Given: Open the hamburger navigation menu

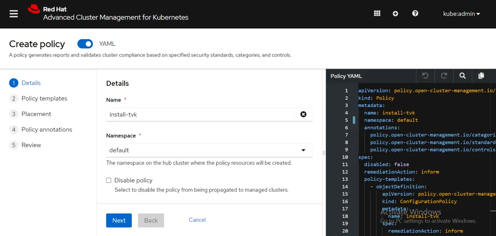Looking at the screenshot, I should 14,14.
